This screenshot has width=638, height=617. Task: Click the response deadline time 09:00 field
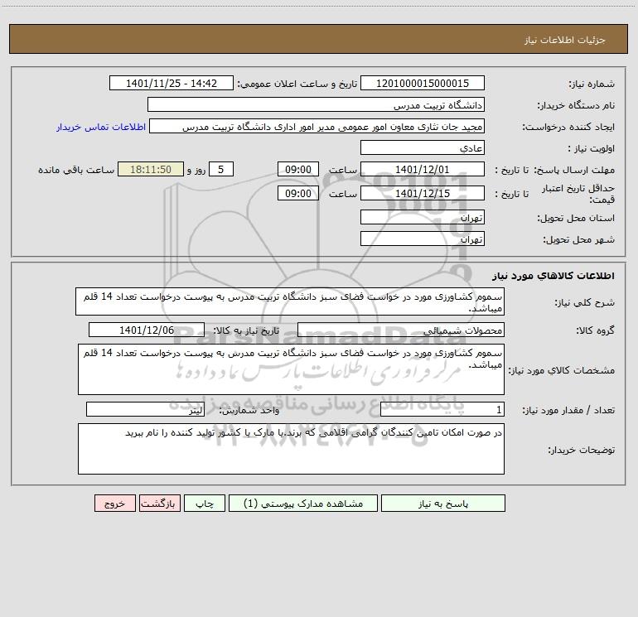[297, 169]
